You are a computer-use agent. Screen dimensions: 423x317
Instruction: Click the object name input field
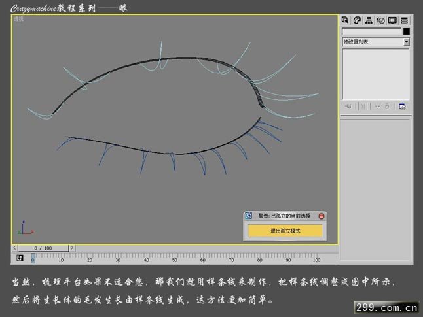(x=372, y=31)
